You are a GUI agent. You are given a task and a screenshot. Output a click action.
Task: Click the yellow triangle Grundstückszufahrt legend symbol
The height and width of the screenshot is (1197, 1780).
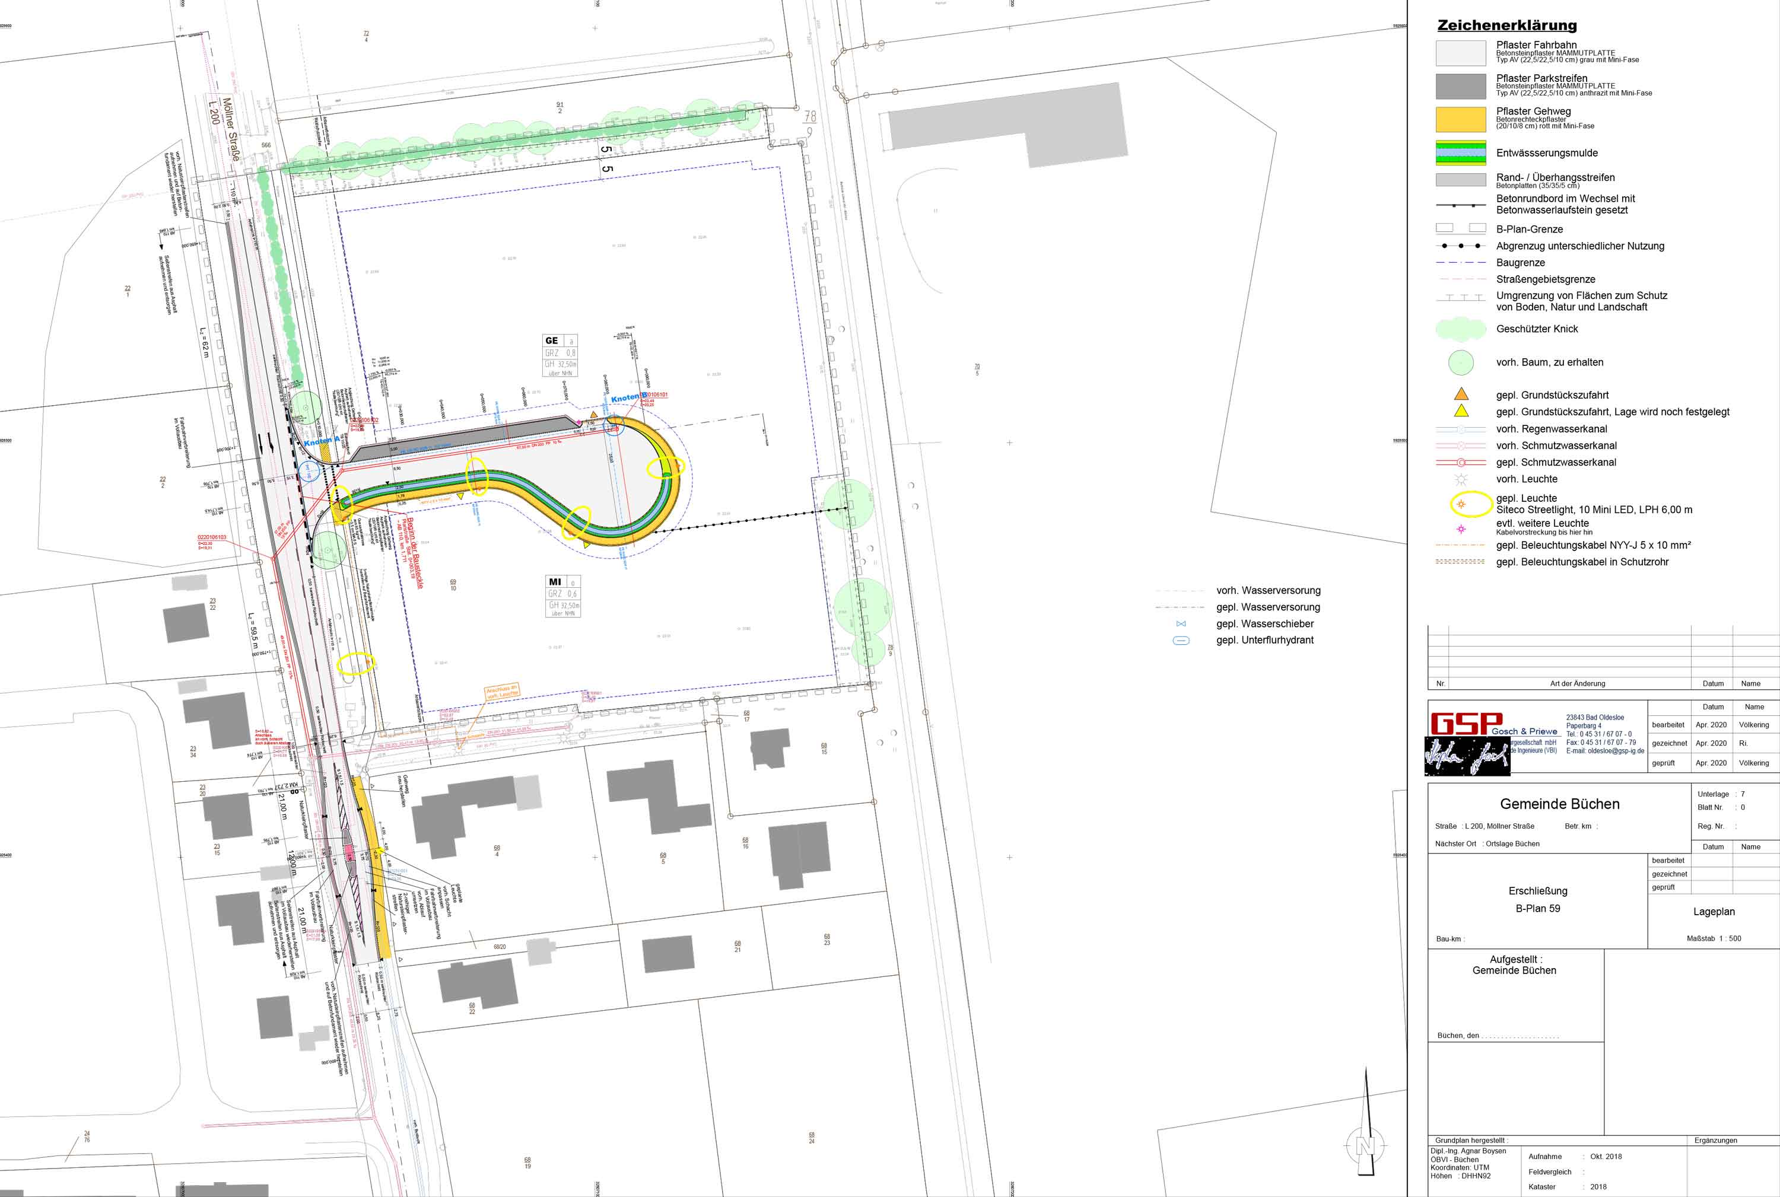tap(1461, 410)
